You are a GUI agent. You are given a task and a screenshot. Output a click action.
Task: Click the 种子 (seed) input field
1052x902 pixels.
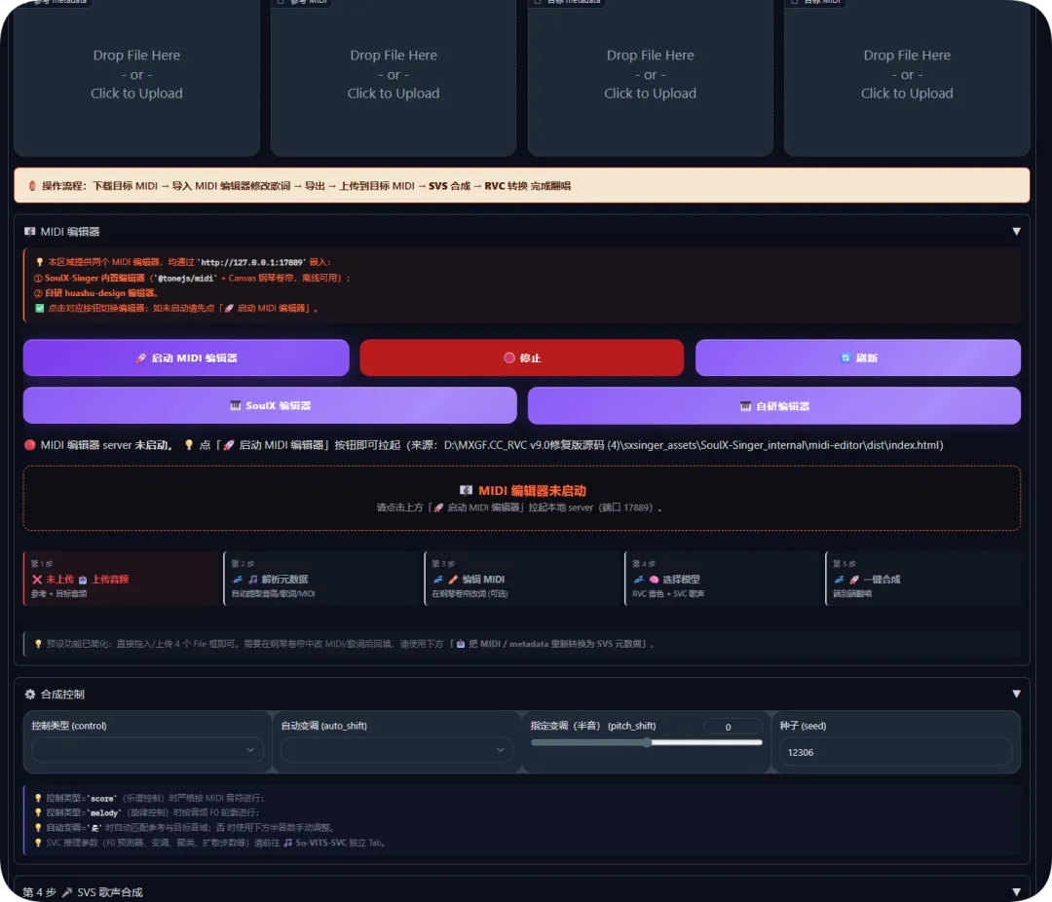pos(896,752)
